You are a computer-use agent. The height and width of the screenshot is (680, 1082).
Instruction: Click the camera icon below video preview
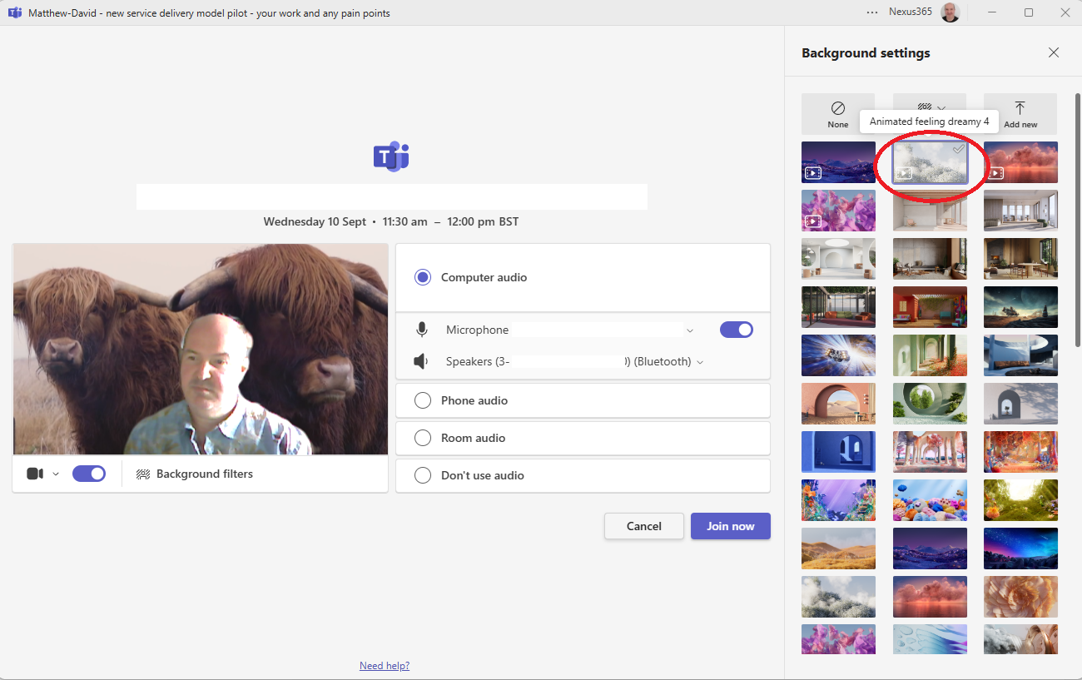coord(34,474)
